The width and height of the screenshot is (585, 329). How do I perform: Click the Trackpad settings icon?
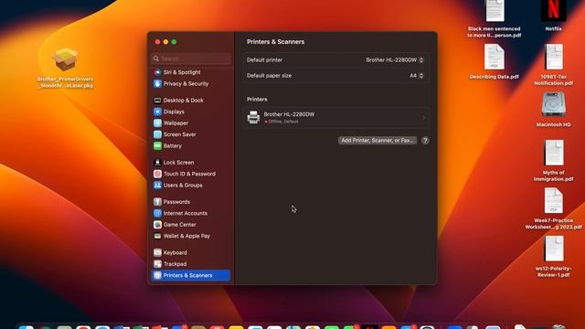[157, 264]
